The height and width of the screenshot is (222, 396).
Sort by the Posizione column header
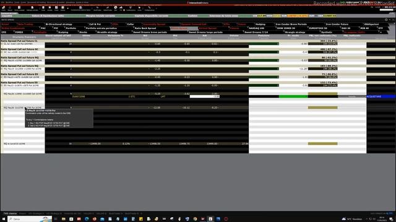[x=264, y=36]
